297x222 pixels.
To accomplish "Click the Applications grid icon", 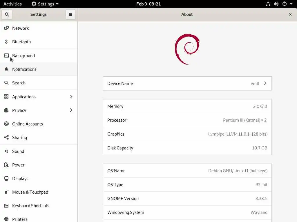I will (x=6, y=97).
